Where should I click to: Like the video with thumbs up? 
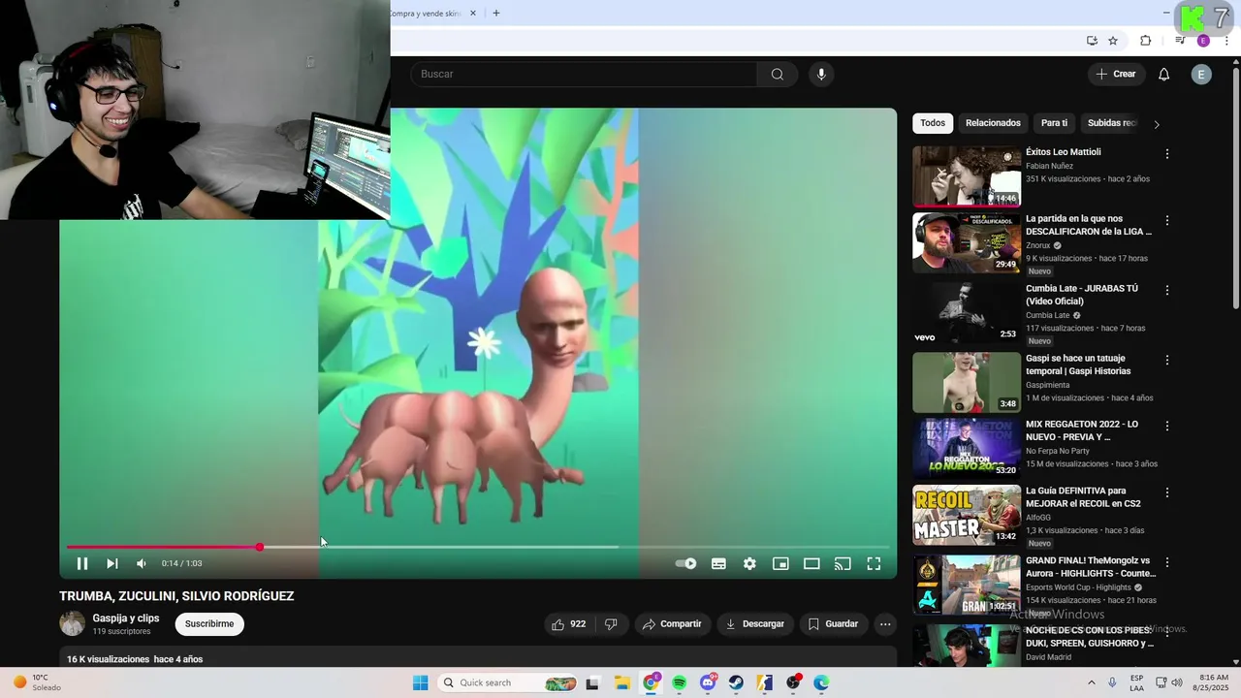coord(569,624)
